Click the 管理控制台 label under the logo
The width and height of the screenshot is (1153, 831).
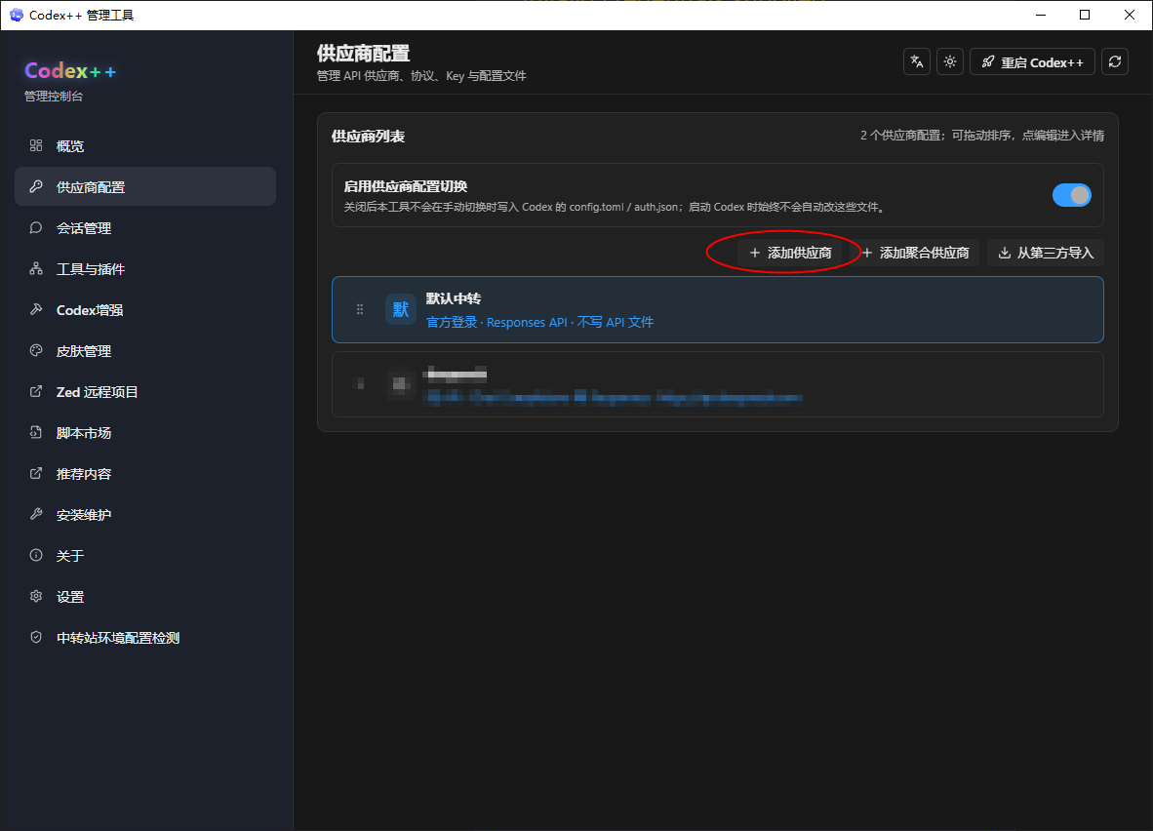coord(54,96)
